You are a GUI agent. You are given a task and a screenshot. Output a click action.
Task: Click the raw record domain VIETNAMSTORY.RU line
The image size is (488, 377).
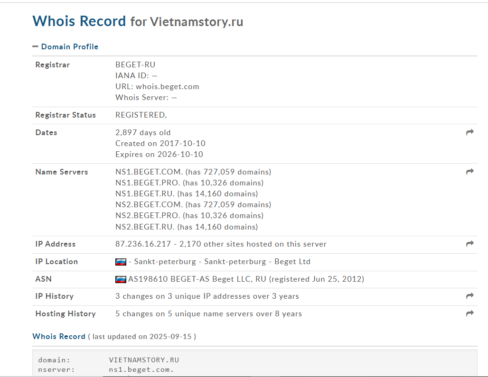(x=109, y=360)
